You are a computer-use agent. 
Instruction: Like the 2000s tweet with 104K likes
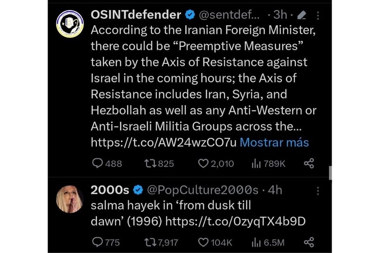tap(203, 242)
